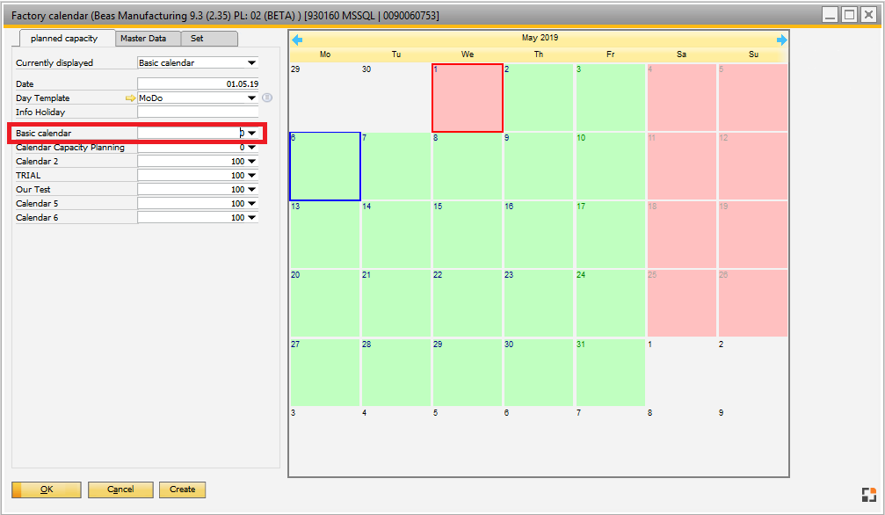Open the Basic calendar capacity dropdown
The width and height of the screenshot is (885, 515).
pos(252,133)
